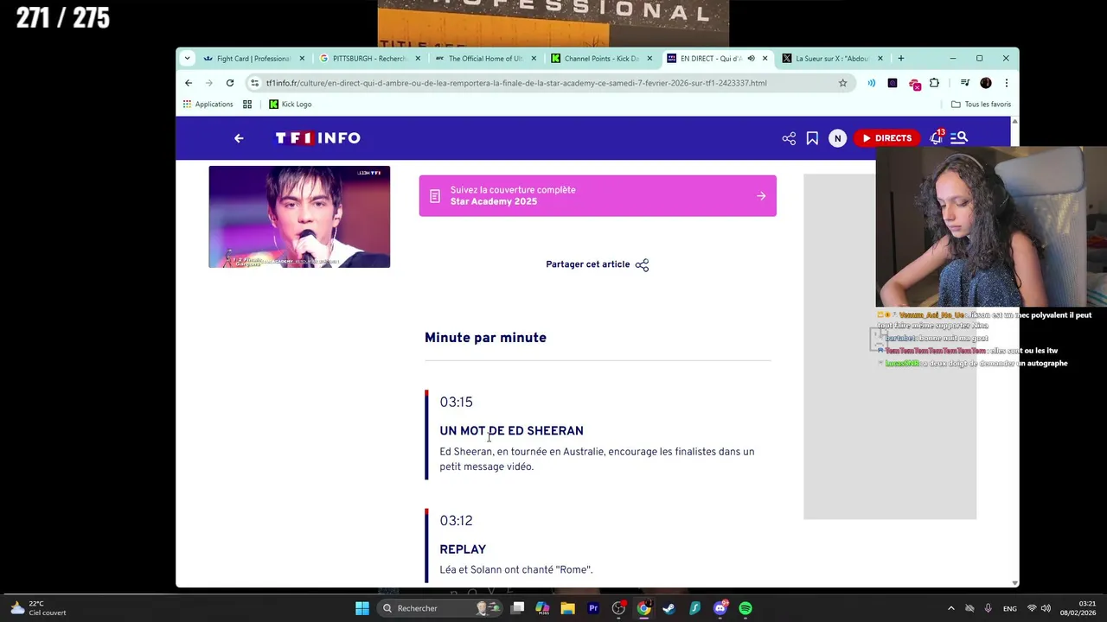Mute the EN DIRECT tab audio
This screenshot has height=622, width=1107.
(x=751, y=59)
